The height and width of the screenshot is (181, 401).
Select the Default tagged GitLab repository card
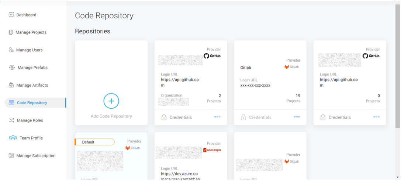(x=111, y=158)
